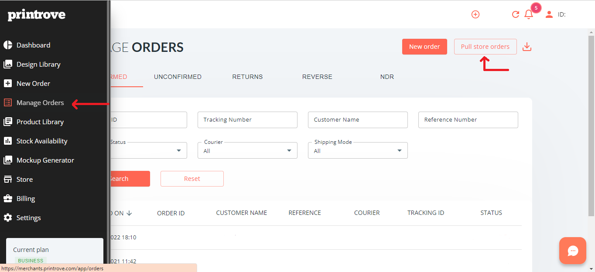The image size is (595, 272).
Task: Open Settings menu item
Action: pos(28,218)
